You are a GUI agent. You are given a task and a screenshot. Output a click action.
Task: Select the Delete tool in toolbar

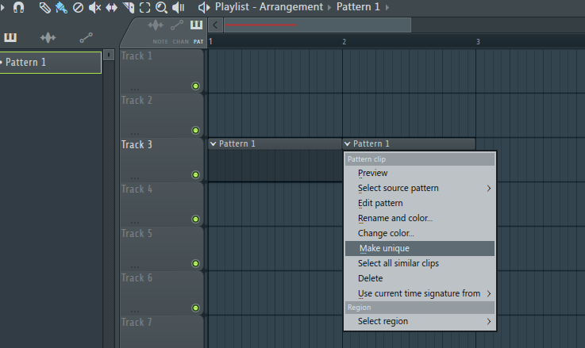(x=78, y=7)
